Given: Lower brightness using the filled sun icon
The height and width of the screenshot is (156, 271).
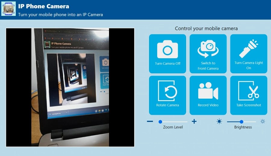Looking at the screenshot, I should coord(219,121).
